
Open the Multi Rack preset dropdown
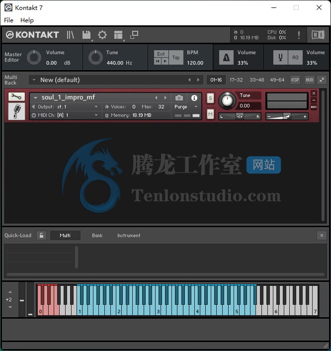[34, 80]
